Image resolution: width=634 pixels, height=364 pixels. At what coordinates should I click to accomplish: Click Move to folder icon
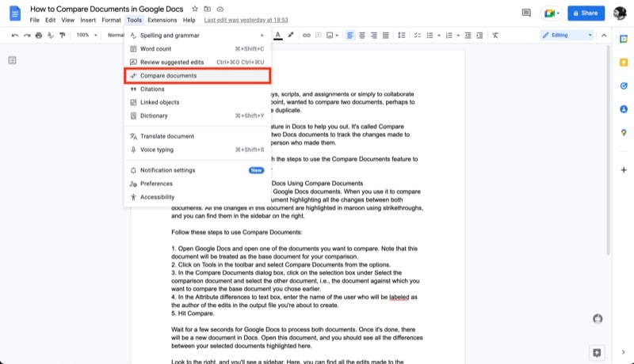click(208, 9)
